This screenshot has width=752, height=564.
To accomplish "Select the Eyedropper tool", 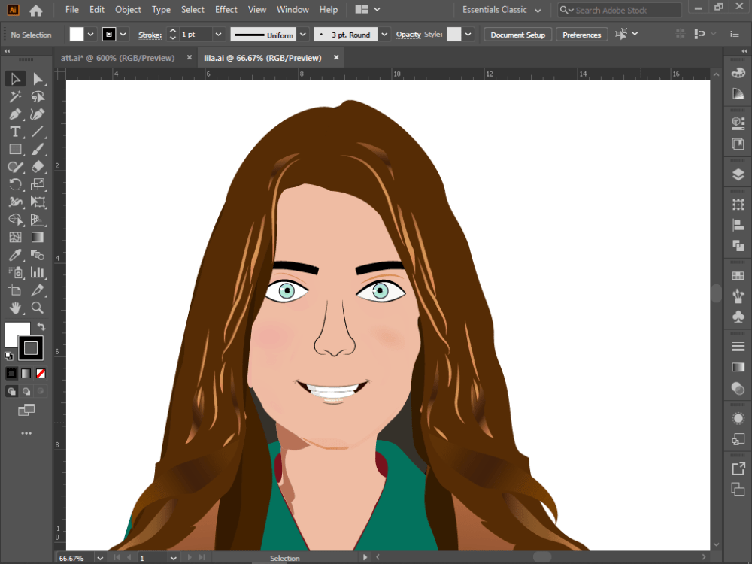I will [15, 255].
